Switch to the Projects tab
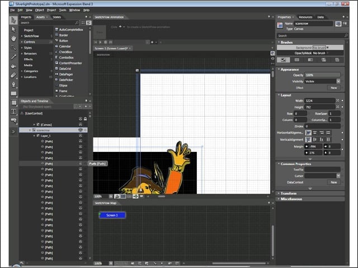This screenshot has width=358, height=268. 26,17
